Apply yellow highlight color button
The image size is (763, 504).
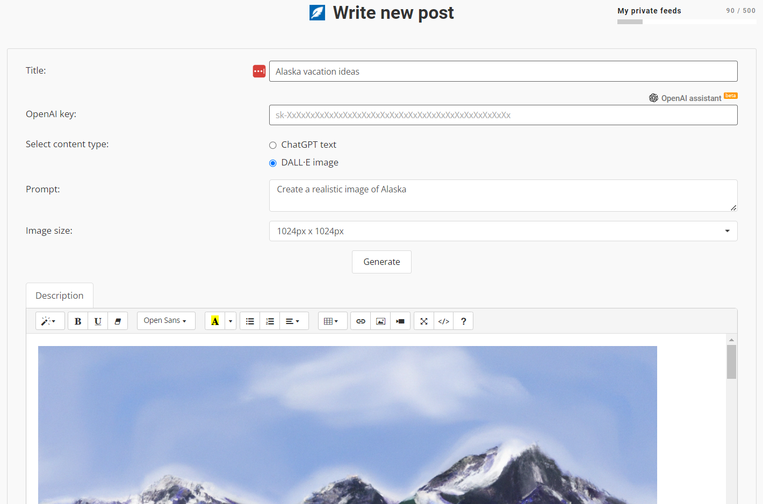[215, 321]
